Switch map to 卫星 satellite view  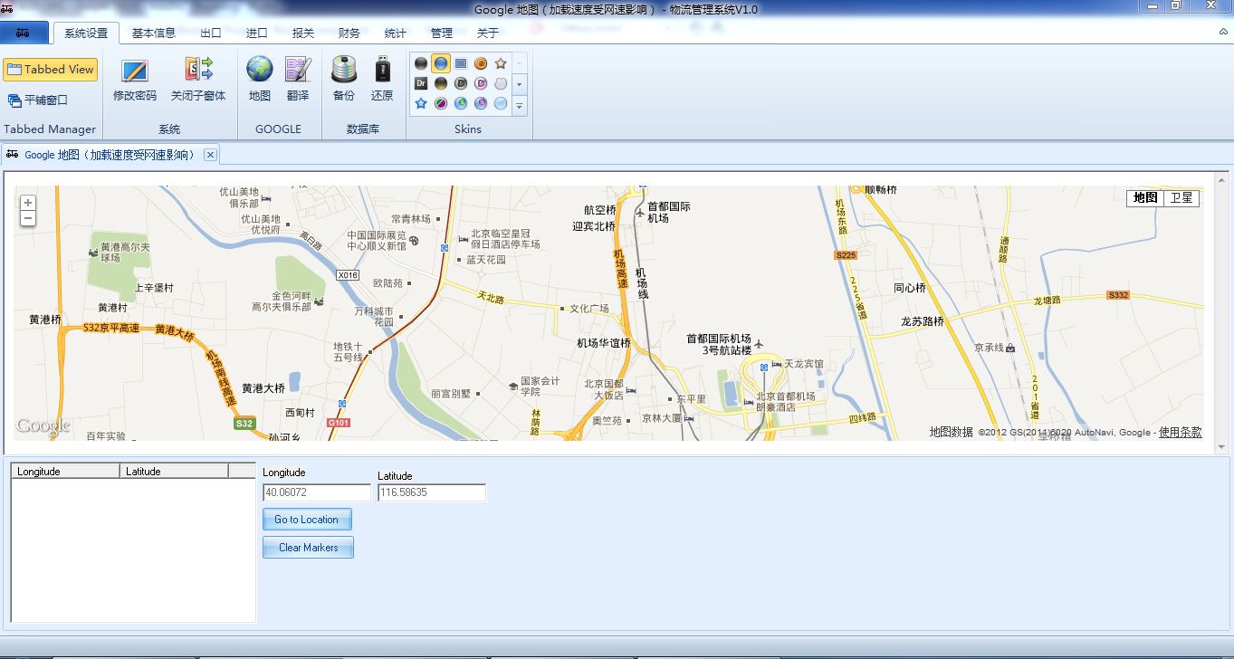(1181, 197)
